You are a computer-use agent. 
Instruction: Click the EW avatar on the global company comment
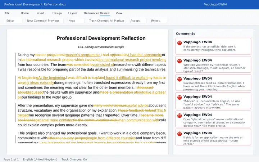(x=180, y=116)
